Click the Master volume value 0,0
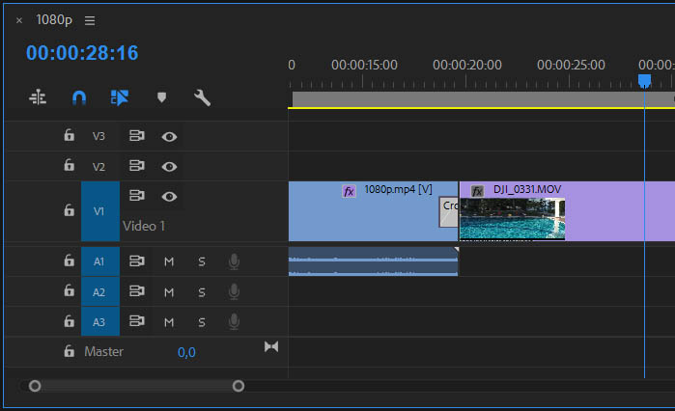This screenshot has width=675, height=411. tap(186, 352)
